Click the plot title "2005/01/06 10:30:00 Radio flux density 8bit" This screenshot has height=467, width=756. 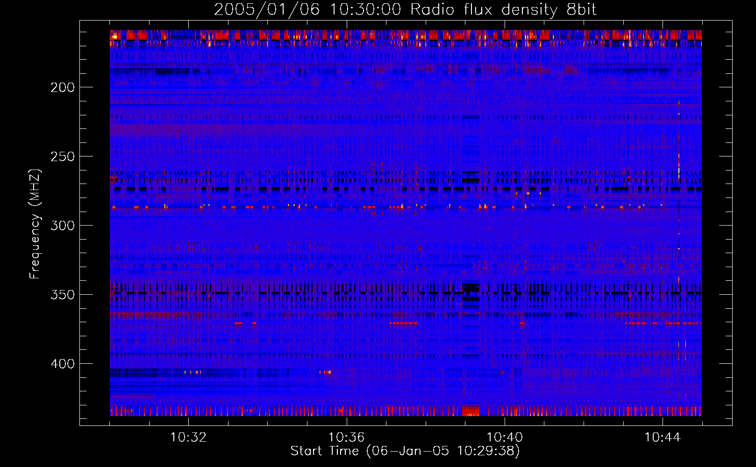point(405,10)
